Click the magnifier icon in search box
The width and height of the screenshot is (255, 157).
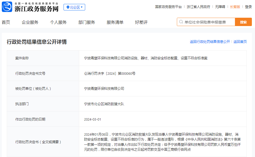181,22
